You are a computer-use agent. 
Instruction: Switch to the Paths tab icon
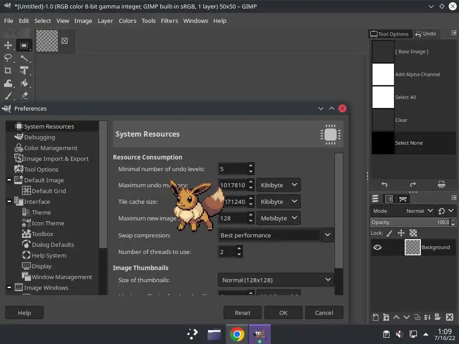(x=403, y=199)
